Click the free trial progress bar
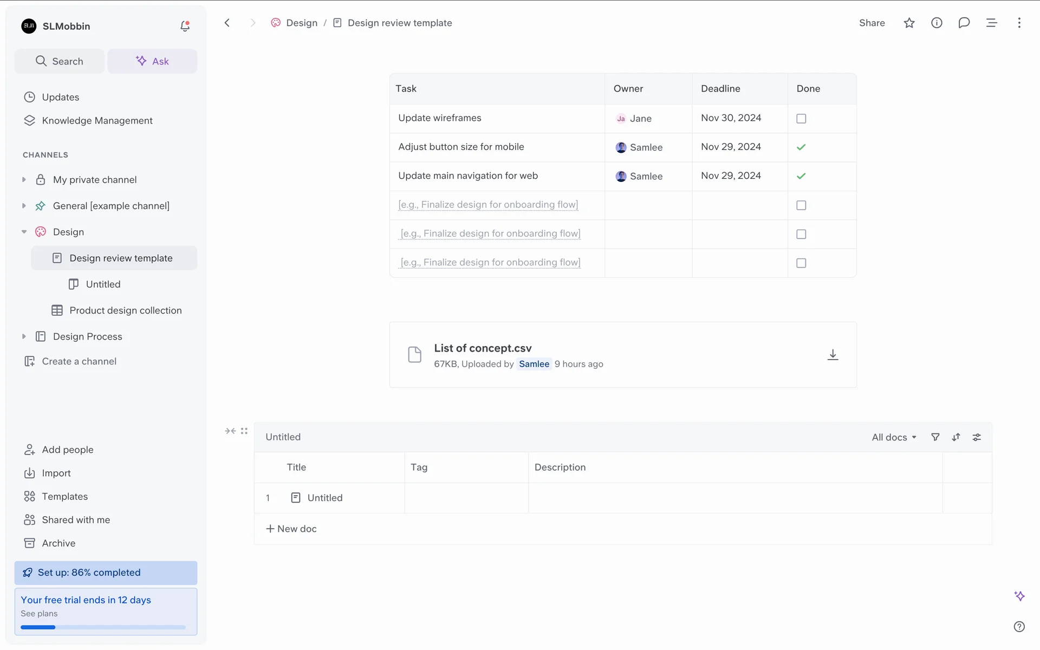 [103, 627]
